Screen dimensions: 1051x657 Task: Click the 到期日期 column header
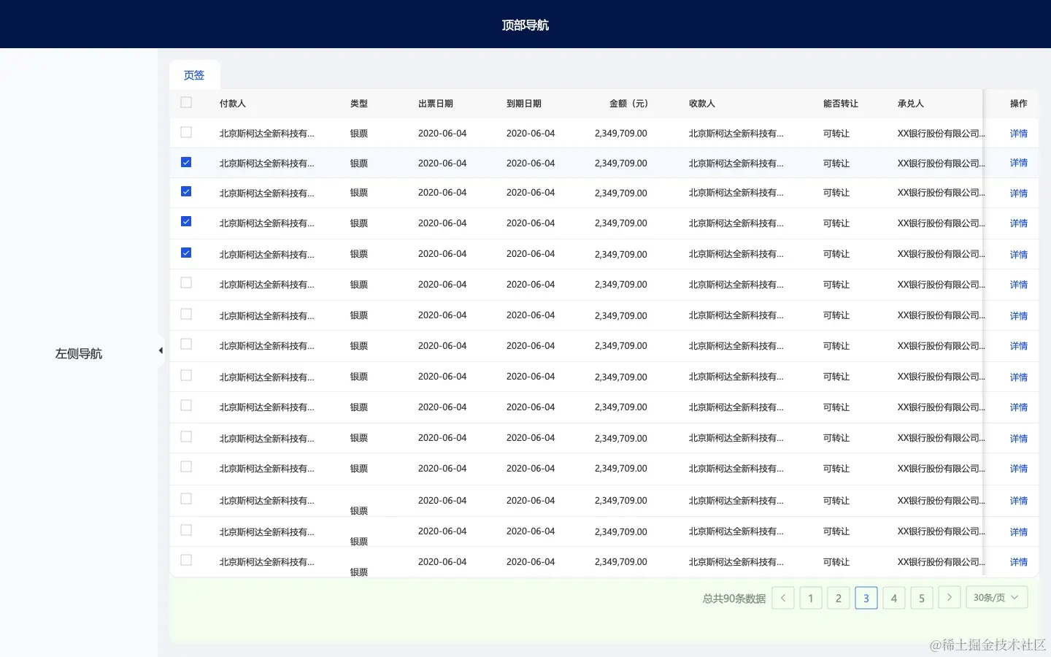524,104
